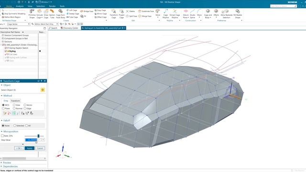Click the Cancel button
This screenshot has height=172, width=306.
pos(40,148)
